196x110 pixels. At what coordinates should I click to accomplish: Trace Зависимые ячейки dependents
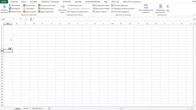coord(101,9)
